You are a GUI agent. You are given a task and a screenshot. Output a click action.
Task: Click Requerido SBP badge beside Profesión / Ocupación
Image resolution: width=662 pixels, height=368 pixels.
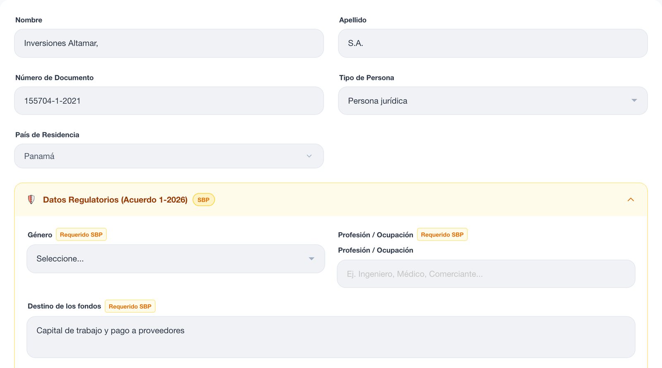(x=442, y=234)
